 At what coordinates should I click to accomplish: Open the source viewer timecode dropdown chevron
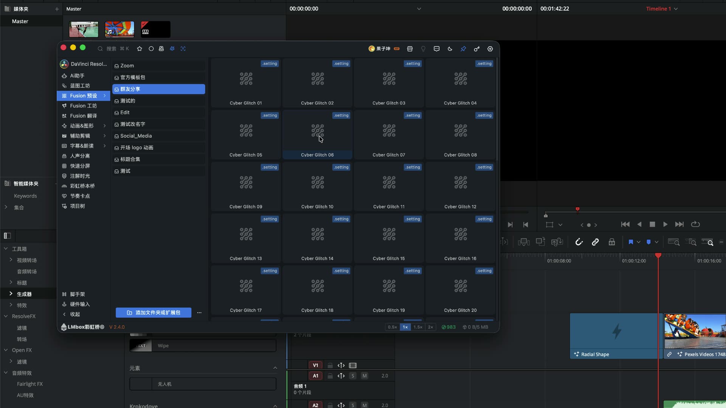[x=419, y=9]
